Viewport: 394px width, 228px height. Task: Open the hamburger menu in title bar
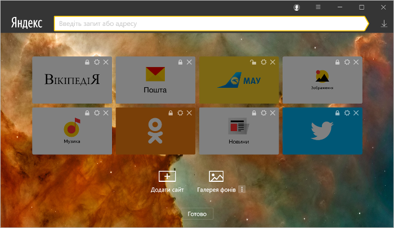pyautogui.click(x=318, y=7)
